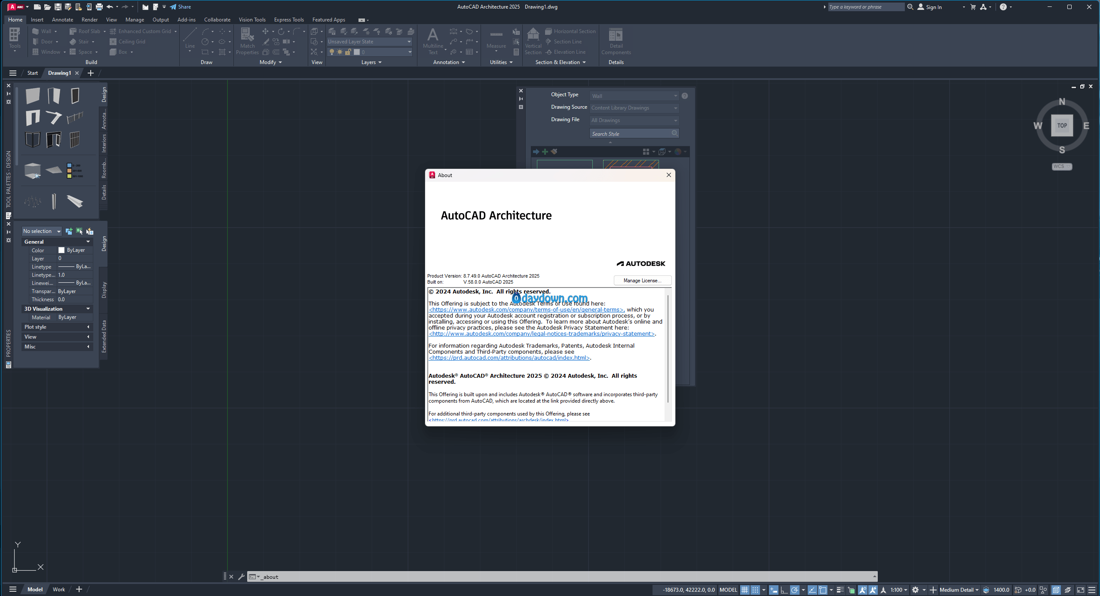
Task: Open the Unsaved Layer State dropdown
Action: (x=370, y=42)
